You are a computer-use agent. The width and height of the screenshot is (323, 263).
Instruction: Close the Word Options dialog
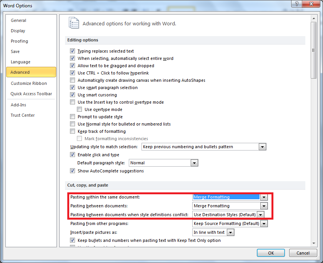(311, 4)
